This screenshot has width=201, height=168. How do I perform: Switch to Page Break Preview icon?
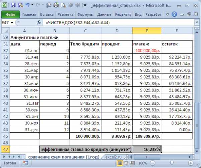[132, 163]
